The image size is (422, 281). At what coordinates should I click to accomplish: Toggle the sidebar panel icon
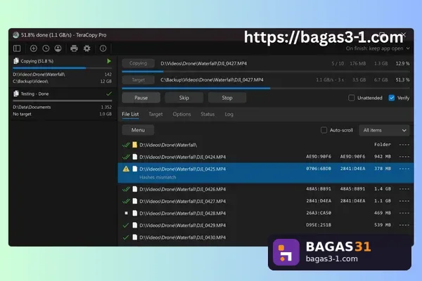pyautogui.click(x=17, y=48)
